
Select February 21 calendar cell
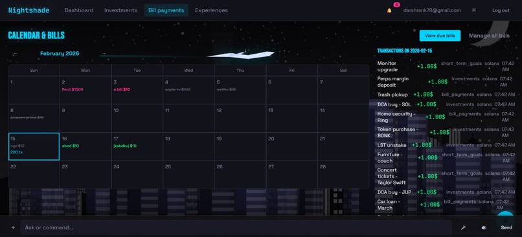[x=343, y=146]
